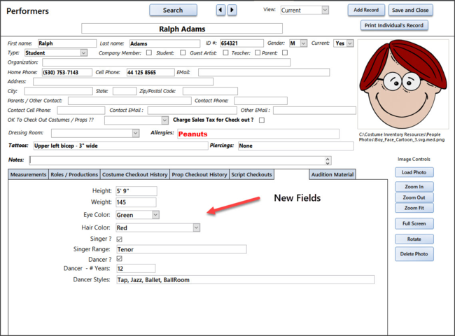
Task: Click the Home Phone field
Action: [x=67, y=72]
